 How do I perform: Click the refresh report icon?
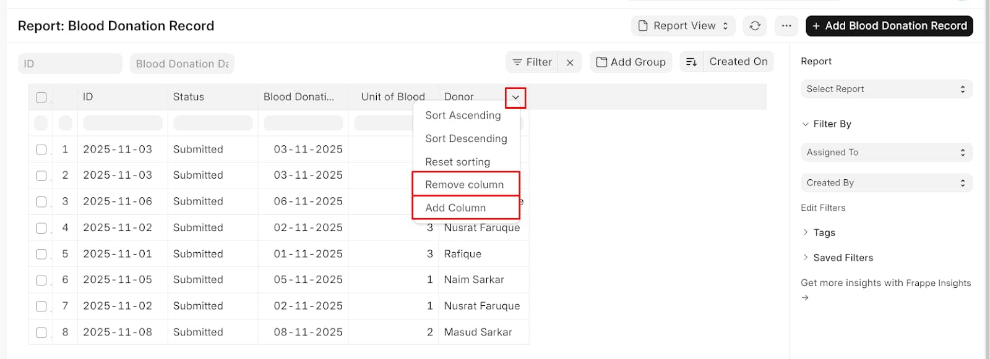pos(755,26)
